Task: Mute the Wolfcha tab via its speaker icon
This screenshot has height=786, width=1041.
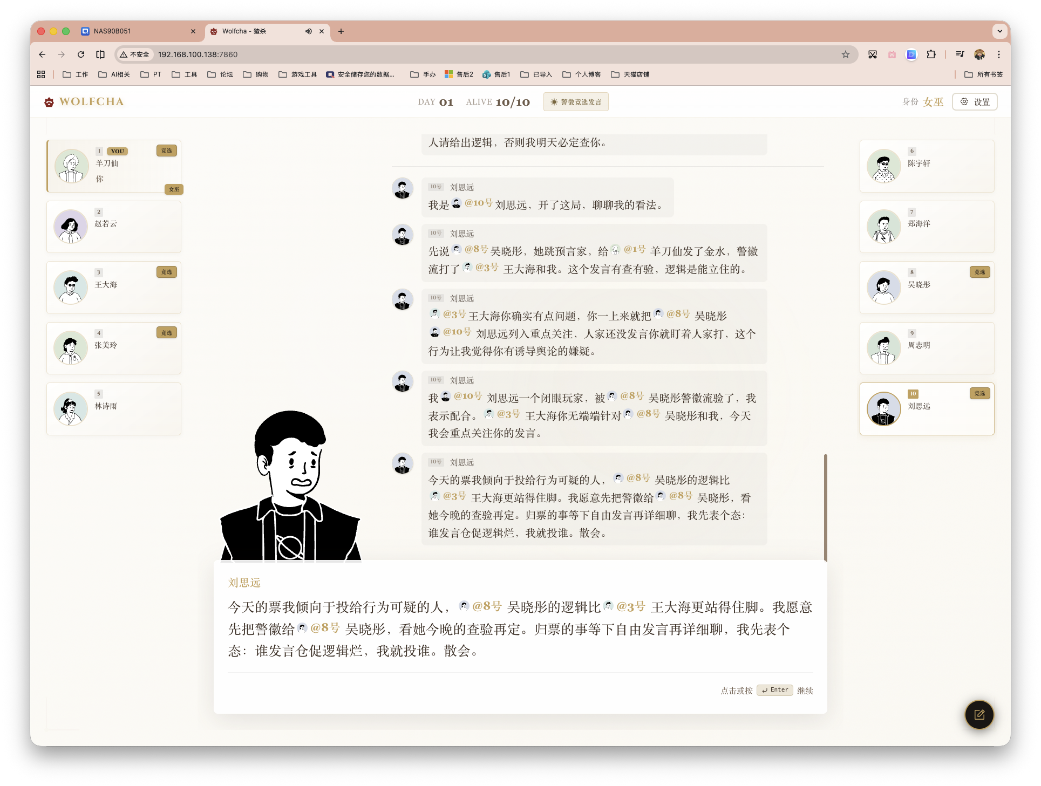Action: point(308,31)
